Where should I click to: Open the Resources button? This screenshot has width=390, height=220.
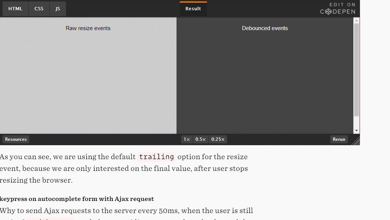(16, 139)
